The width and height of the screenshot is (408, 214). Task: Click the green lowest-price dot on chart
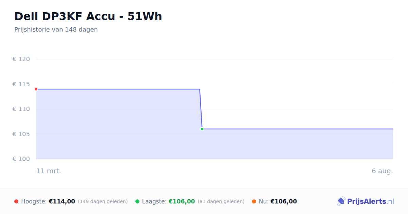click(x=202, y=129)
